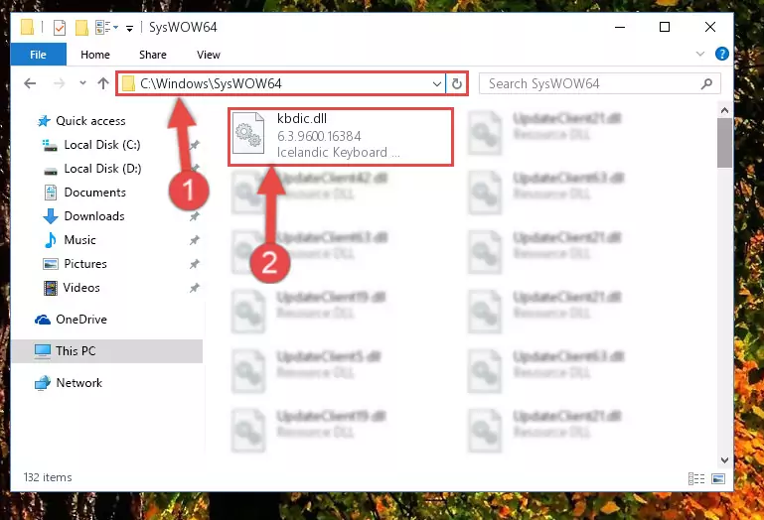Image resolution: width=764 pixels, height=520 pixels.
Task: Select OneDrive in navigation pane
Action: 80,320
